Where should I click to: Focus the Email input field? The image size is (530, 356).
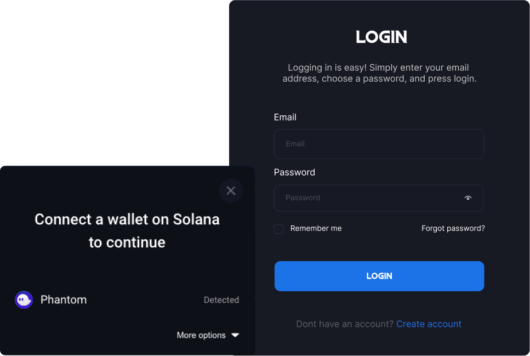[379, 144]
